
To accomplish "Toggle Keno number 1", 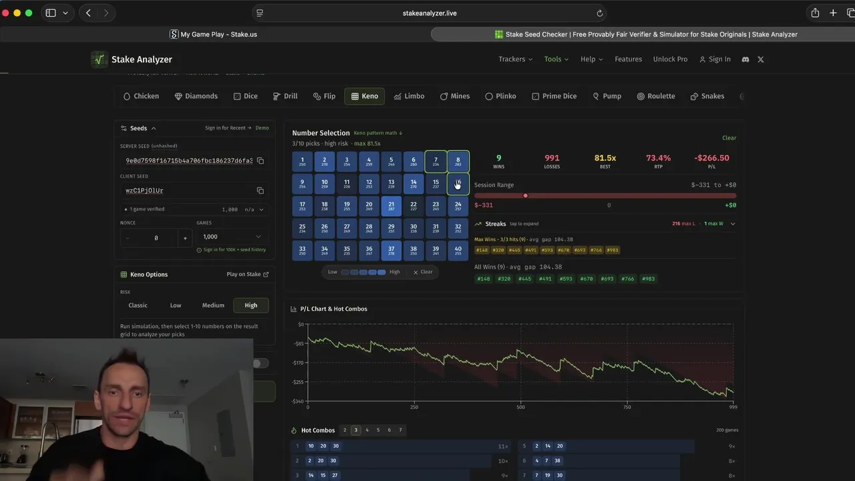I will tap(302, 162).
